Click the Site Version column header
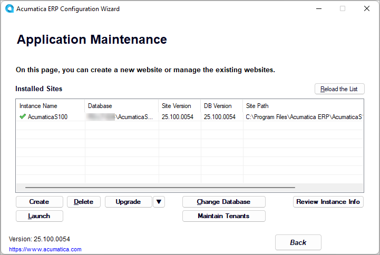Image resolution: width=380 pixels, height=255 pixels. [180, 106]
